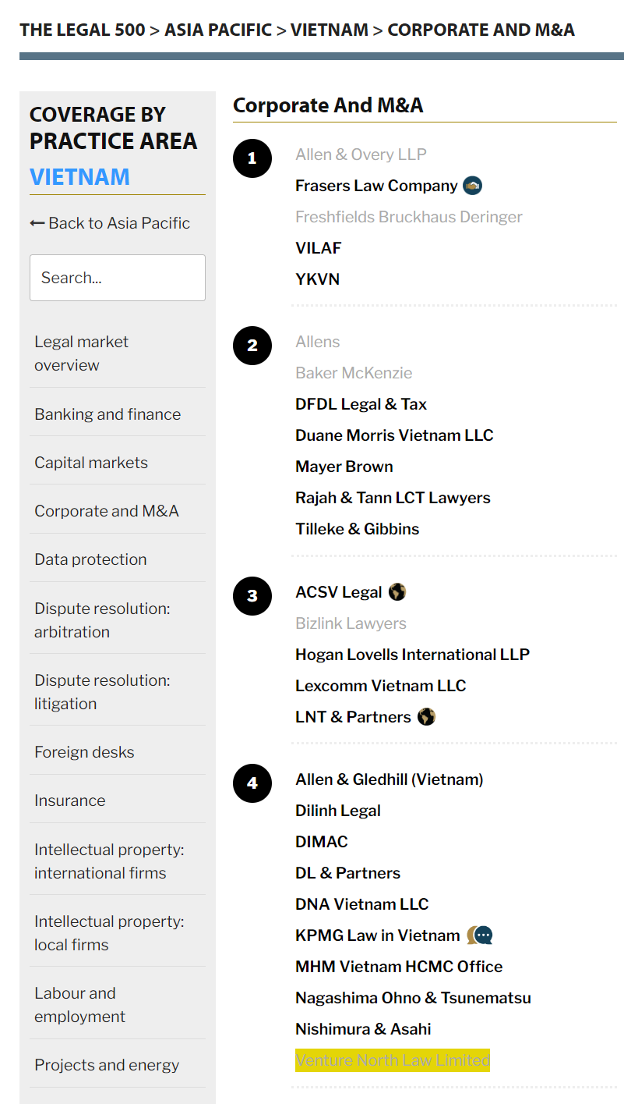The height and width of the screenshot is (1104, 624).
Task: Select Foreign desks practice area
Action: point(84,752)
